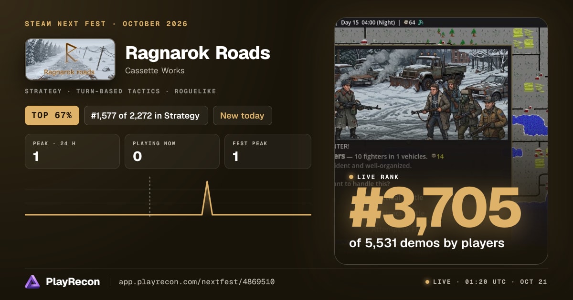Click the Ragnarok Roads game capsule image
The image size is (573, 300).
click(x=70, y=59)
